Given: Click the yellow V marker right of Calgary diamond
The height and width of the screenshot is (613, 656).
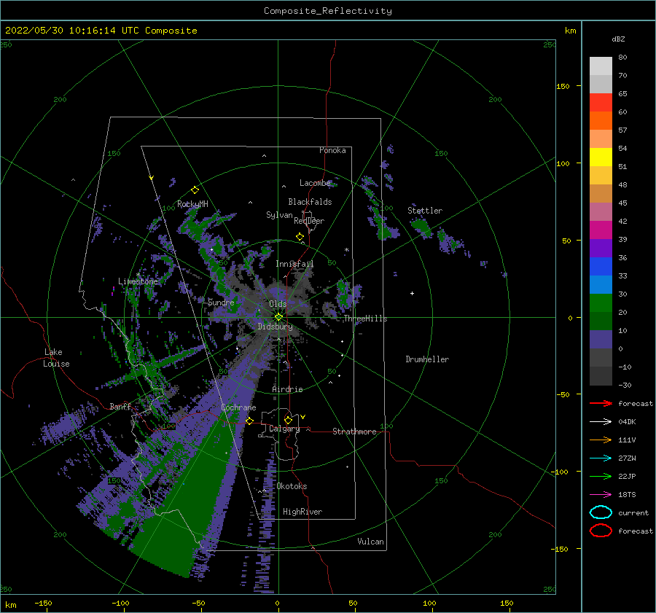Looking at the screenshot, I should (302, 417).
